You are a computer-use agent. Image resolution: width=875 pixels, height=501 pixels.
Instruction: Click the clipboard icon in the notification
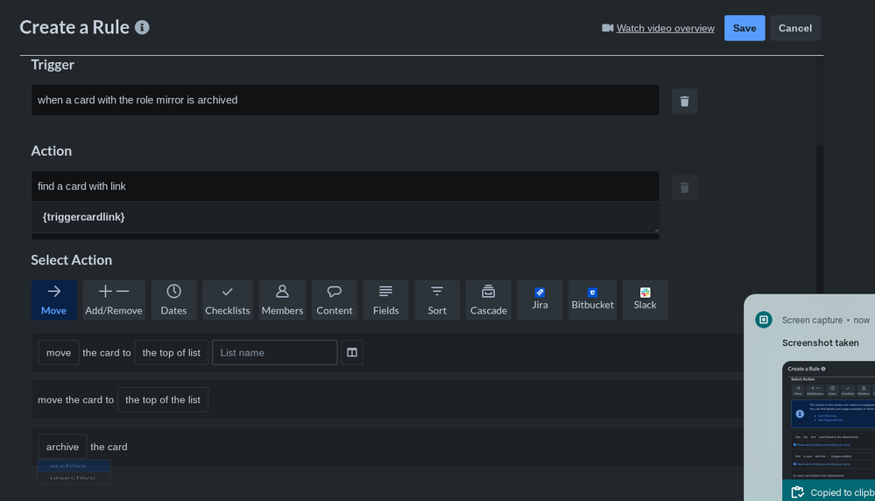click(797, 492)
